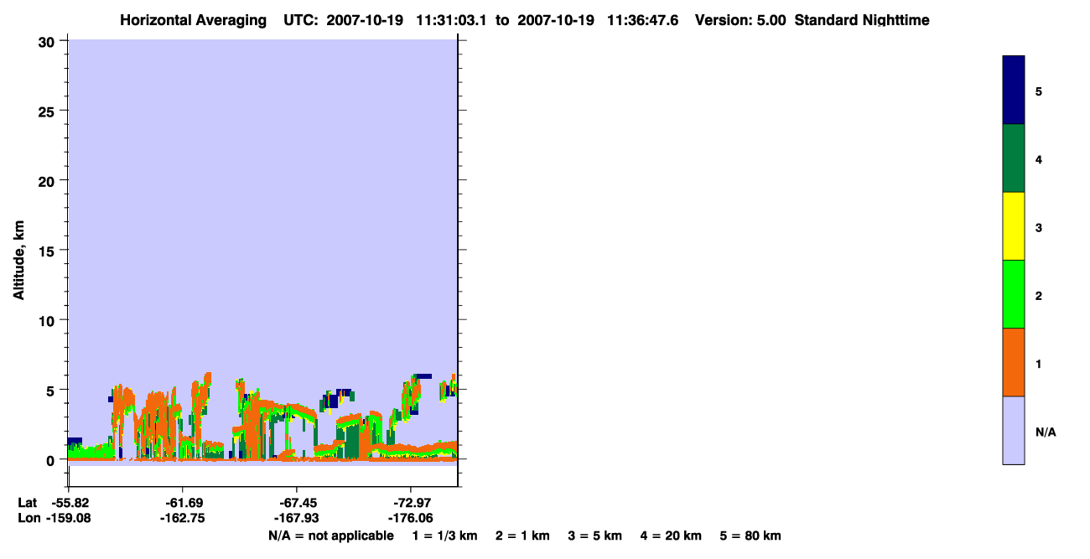Click the start time '11:31:03.1' in title
Screen dimensions: 1090x559
(453, 20)
